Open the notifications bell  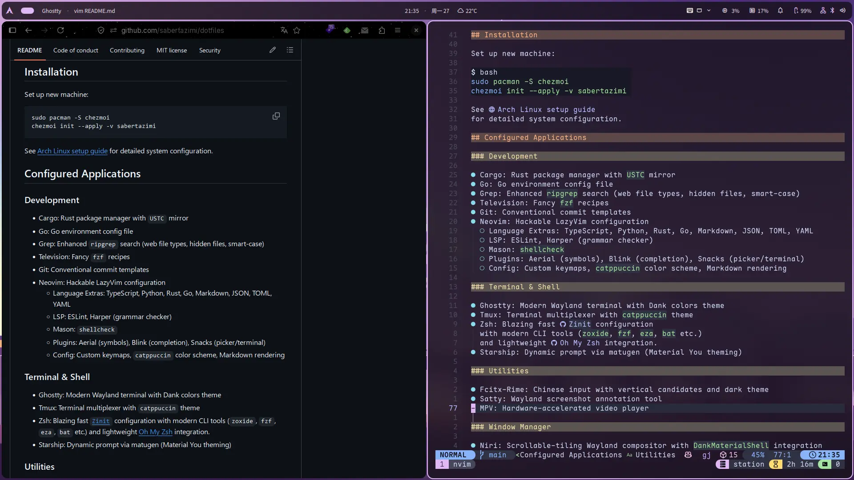[780, 11]
